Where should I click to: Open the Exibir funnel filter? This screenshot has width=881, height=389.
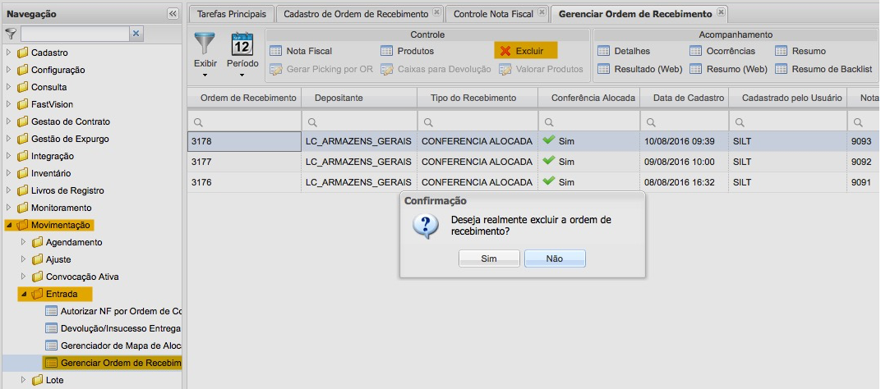205,43
